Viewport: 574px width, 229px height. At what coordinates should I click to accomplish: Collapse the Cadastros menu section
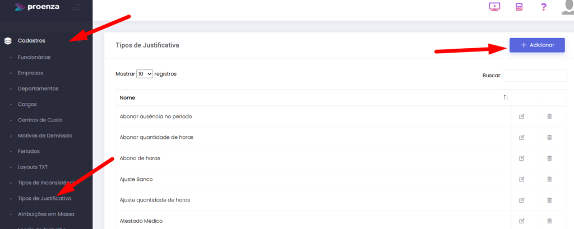pos(31,40)
